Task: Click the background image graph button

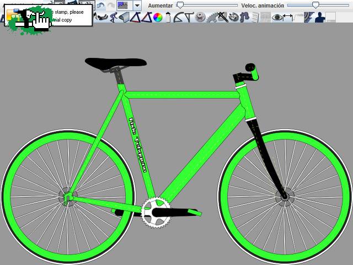Action: pos(123,5)
